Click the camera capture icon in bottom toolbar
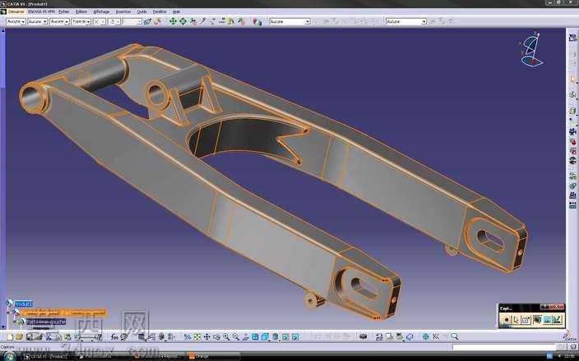Viewport: 579px width, 361px height. point(364,336)
